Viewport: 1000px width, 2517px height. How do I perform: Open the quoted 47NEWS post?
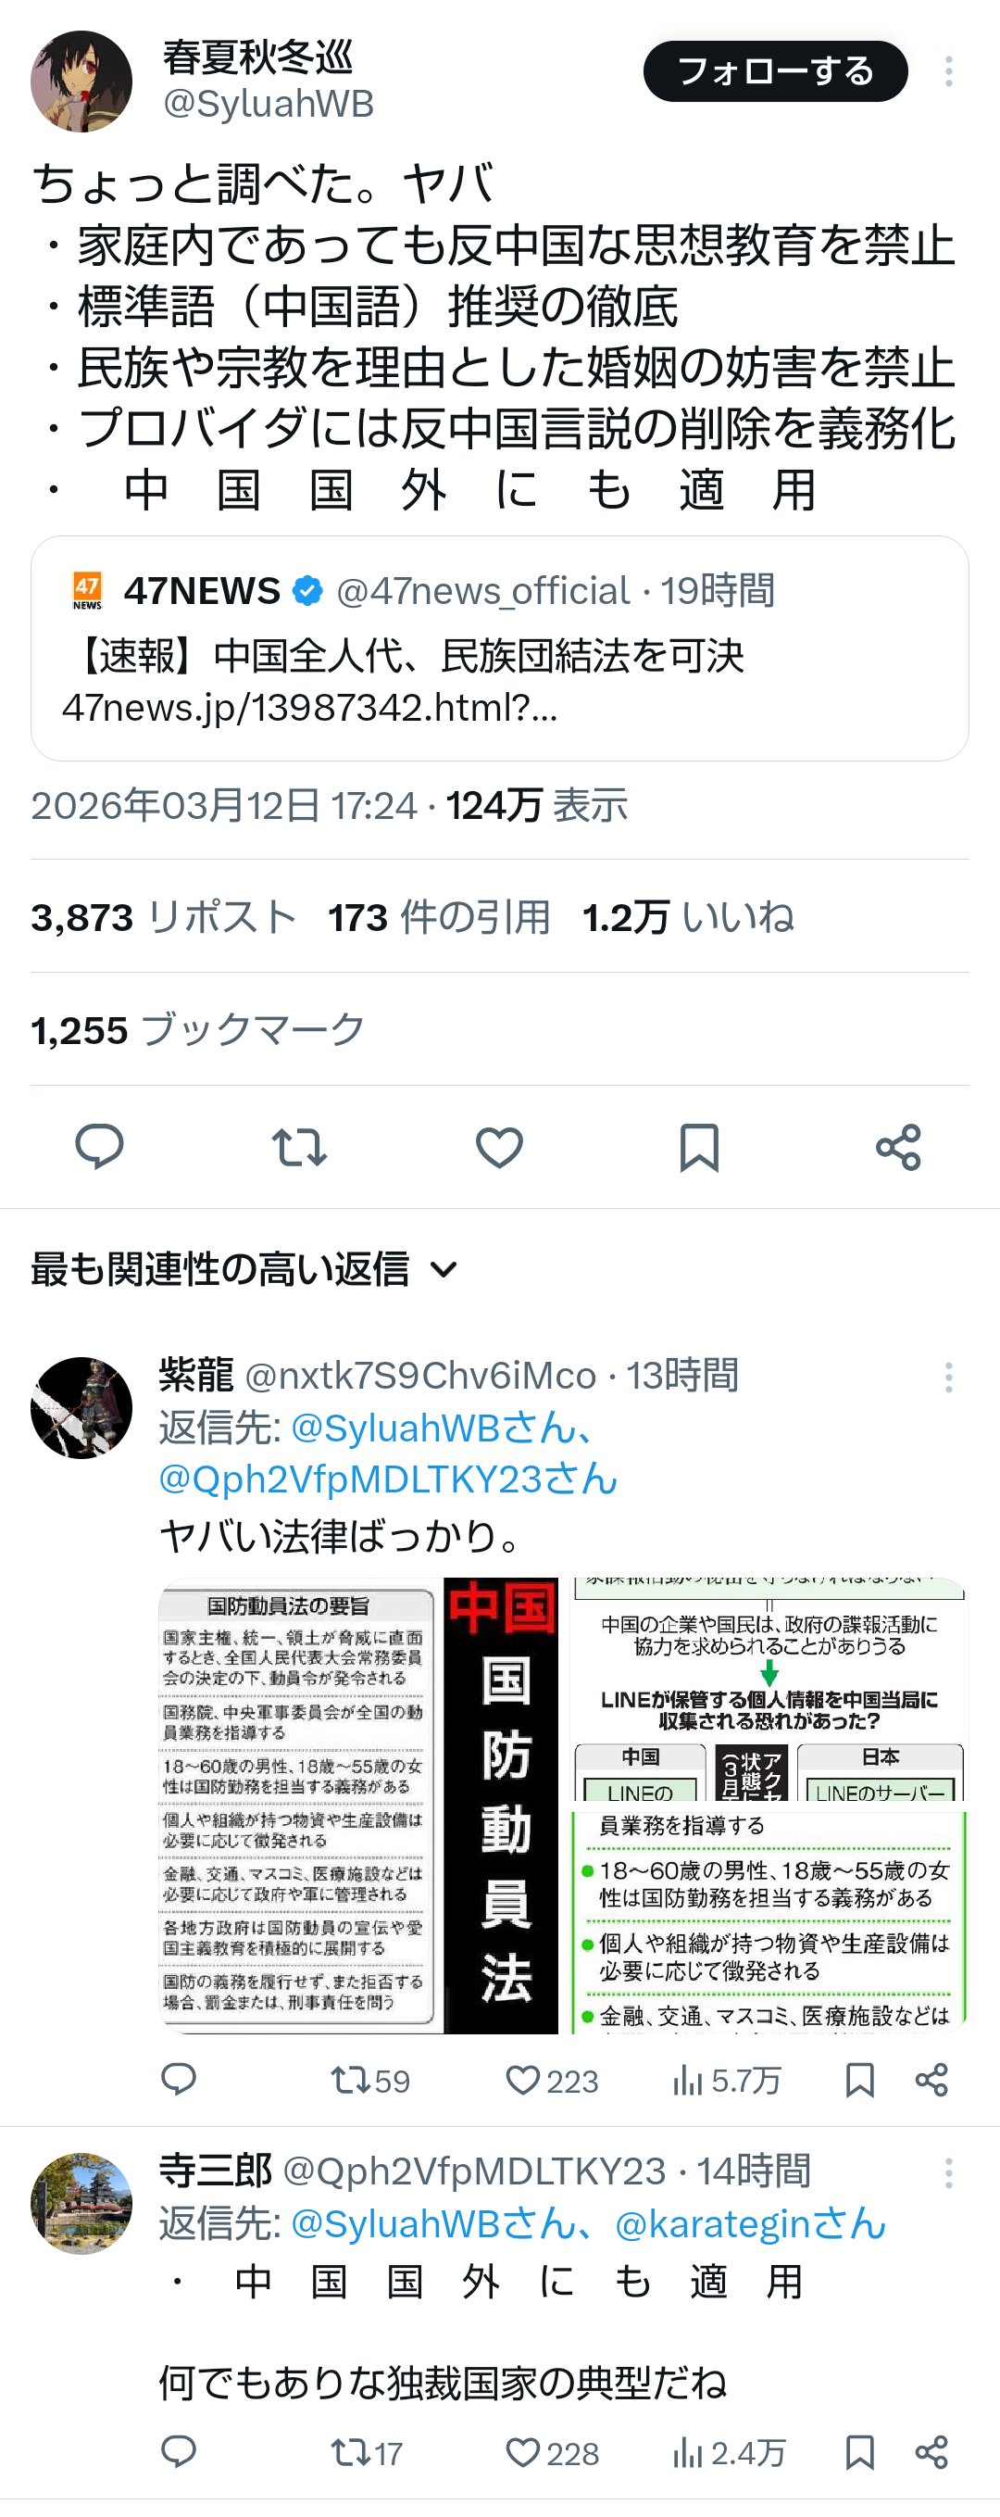[x=499, y=648]
